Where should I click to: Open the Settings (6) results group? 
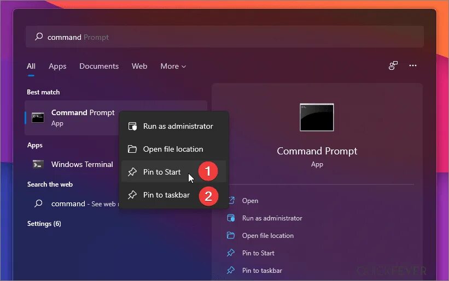(x=44, y=224)
